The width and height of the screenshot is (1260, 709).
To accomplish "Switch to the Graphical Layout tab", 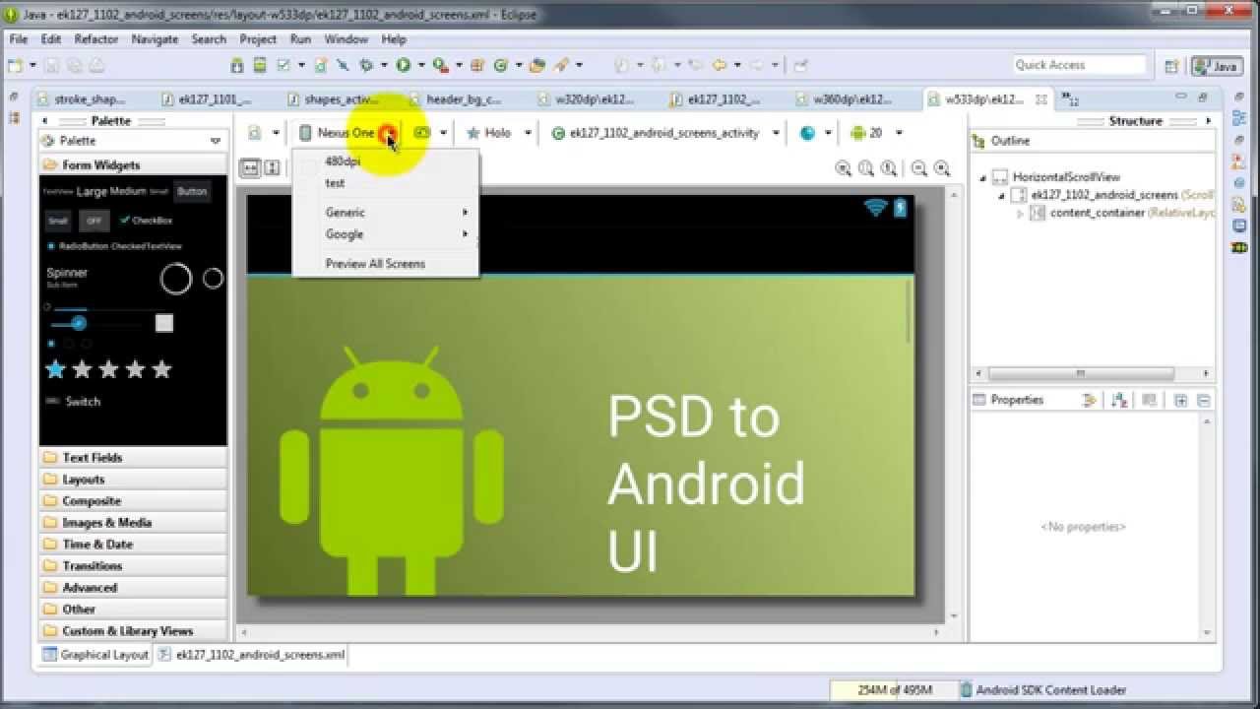I will tap(95, 655).
